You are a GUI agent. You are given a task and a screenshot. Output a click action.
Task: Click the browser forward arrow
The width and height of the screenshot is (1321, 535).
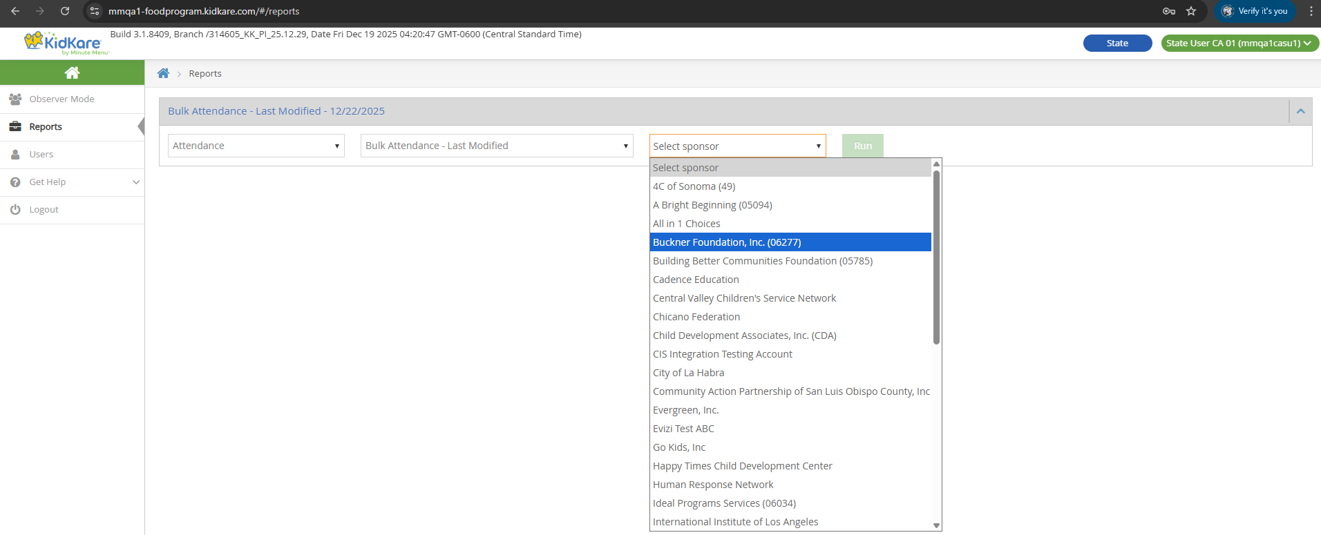[39, 11]
